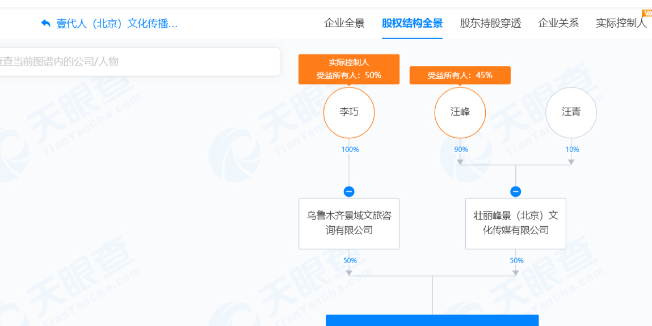Screen dimensions: 652x326
Task: Click the 壹代人（北京）文化传播 title link
Action: (117, 23)
